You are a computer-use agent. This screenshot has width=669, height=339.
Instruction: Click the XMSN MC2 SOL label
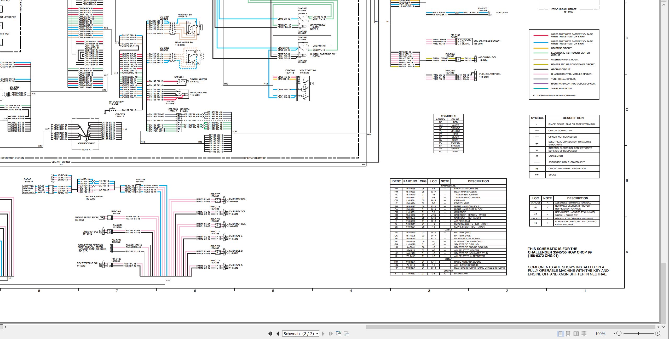pos(237,199)
